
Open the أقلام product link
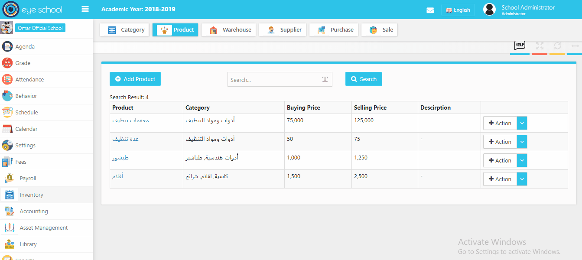(118, 176)
